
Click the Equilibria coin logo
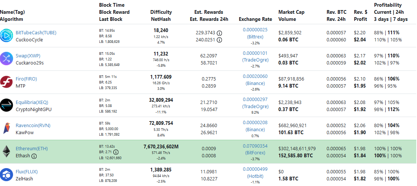7,105
